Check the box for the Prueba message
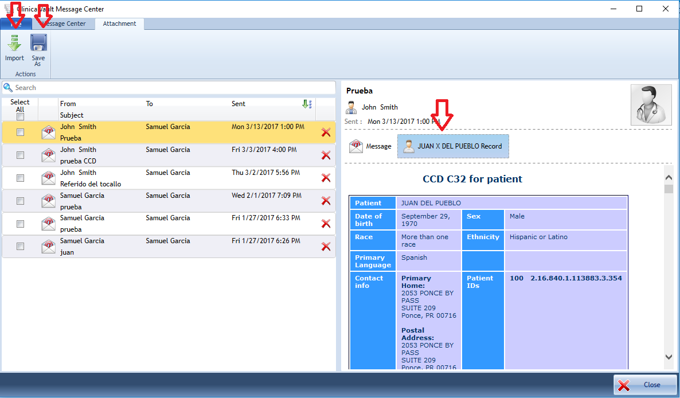 (x=20, y=132)
